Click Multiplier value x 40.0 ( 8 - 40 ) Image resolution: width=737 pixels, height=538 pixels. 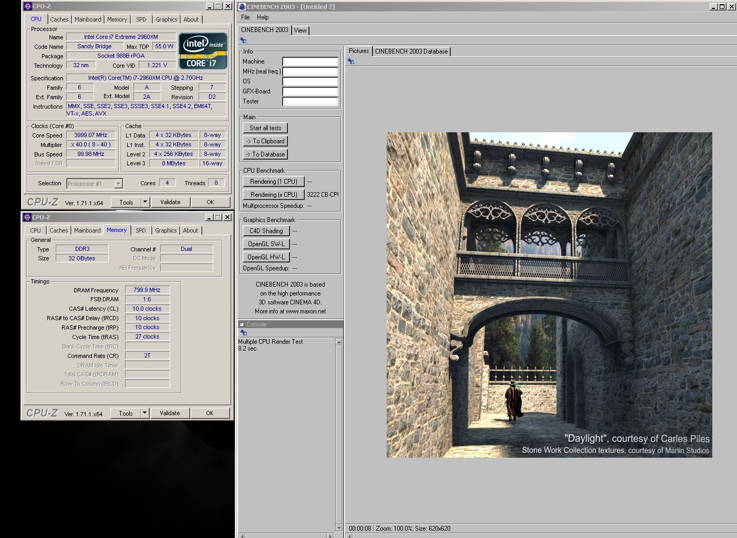[91, 144]
